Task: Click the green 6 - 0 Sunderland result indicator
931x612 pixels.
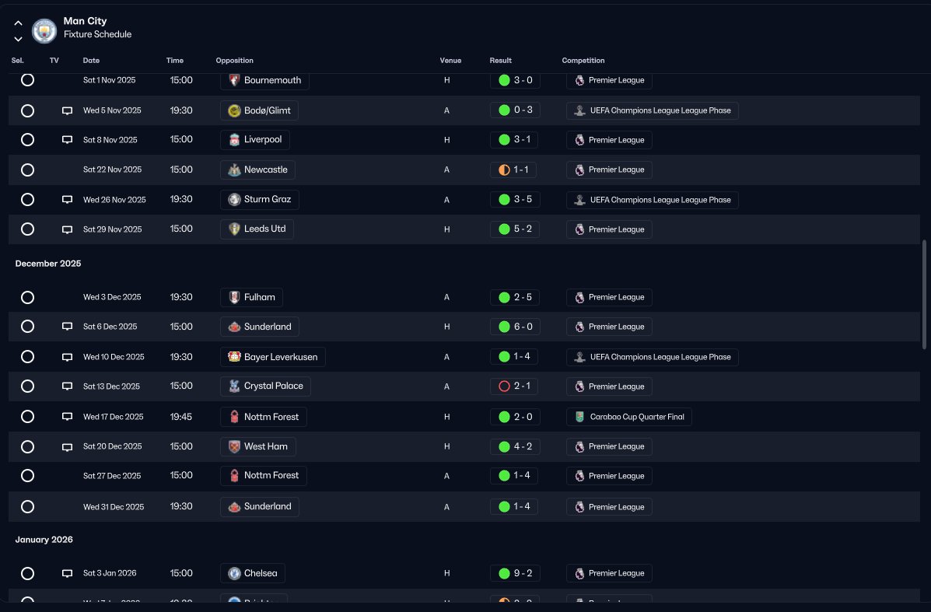Action: pos(504,327)
